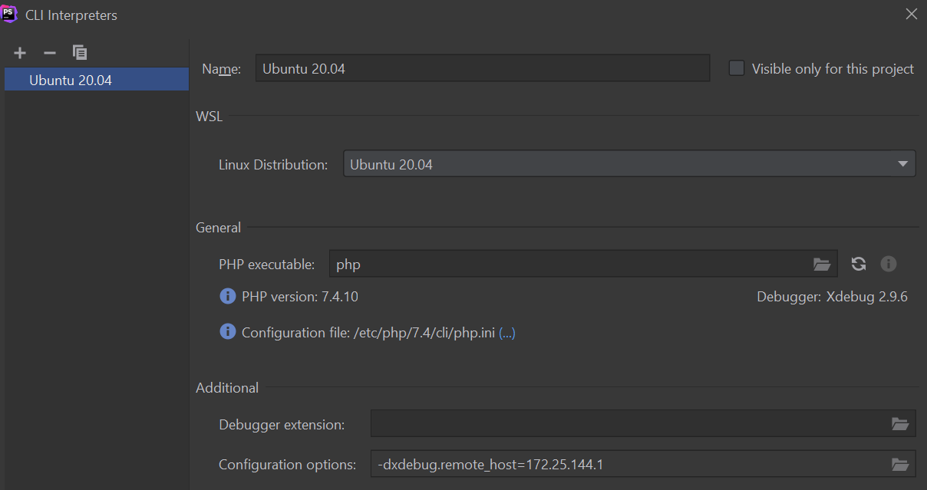
Task: Reload PHP info with refresh icon
Action: (859, 265)
